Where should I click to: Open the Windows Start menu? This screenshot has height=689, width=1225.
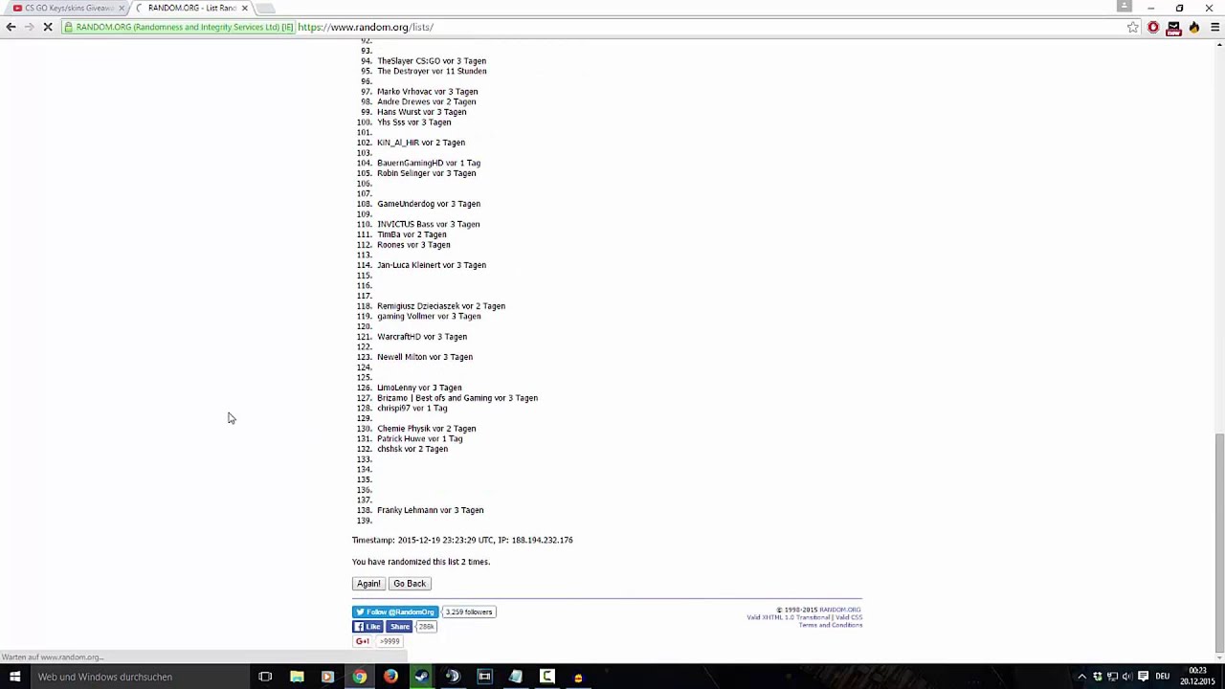pyautogui.click(x=14, y=677)
